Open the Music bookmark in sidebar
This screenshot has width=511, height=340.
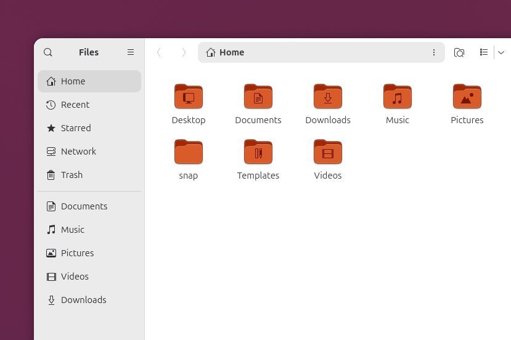click(x=73, y=230)
